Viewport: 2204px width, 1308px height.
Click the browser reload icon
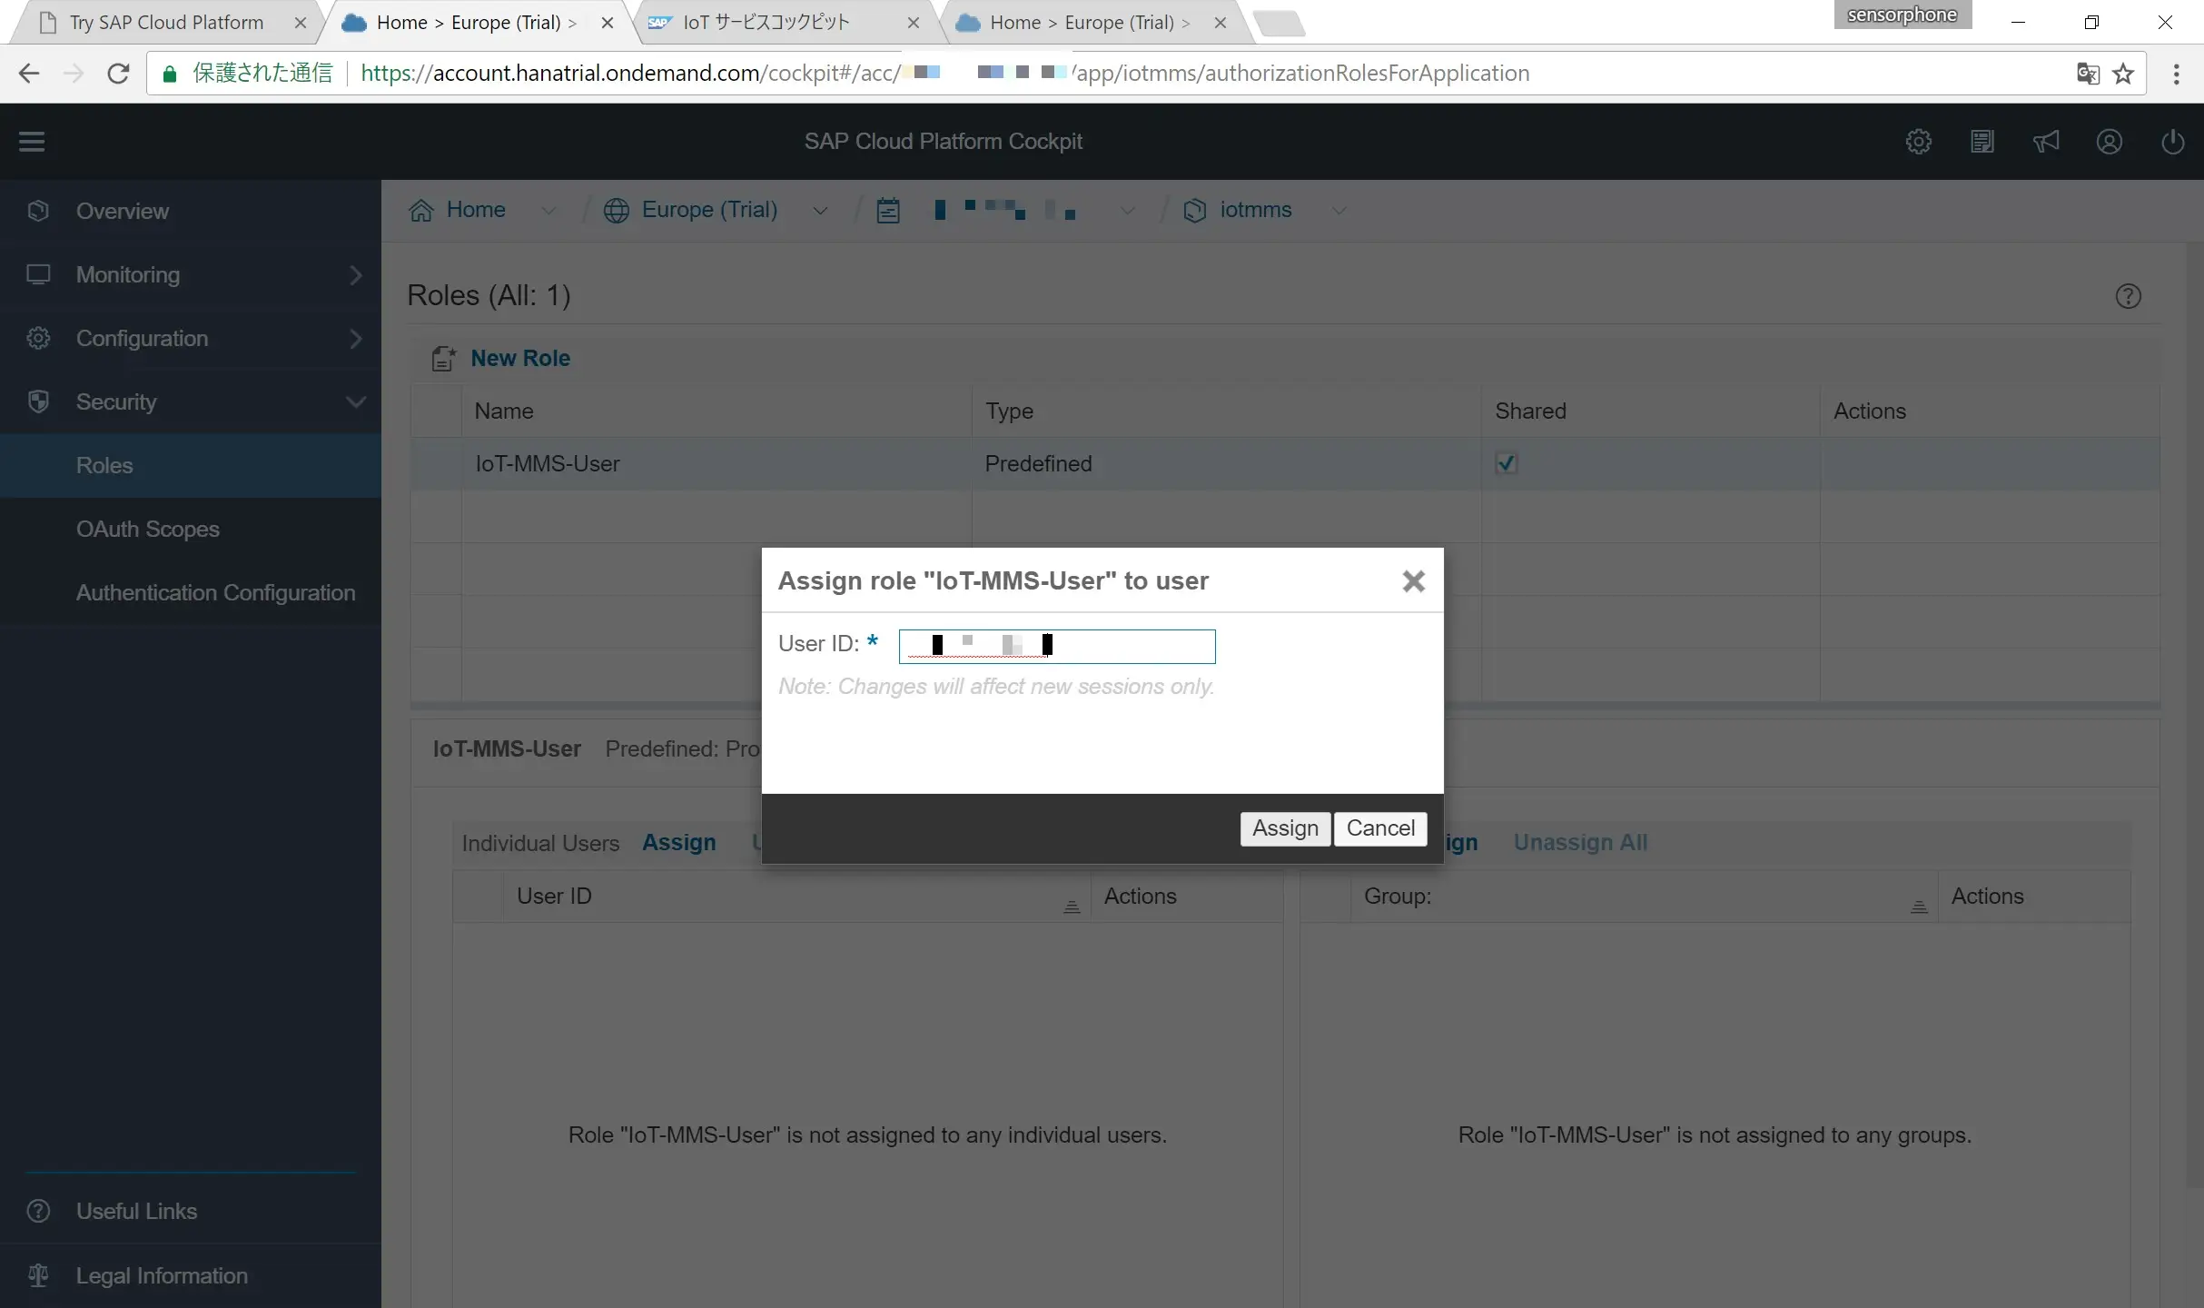[x=118, y=74]
